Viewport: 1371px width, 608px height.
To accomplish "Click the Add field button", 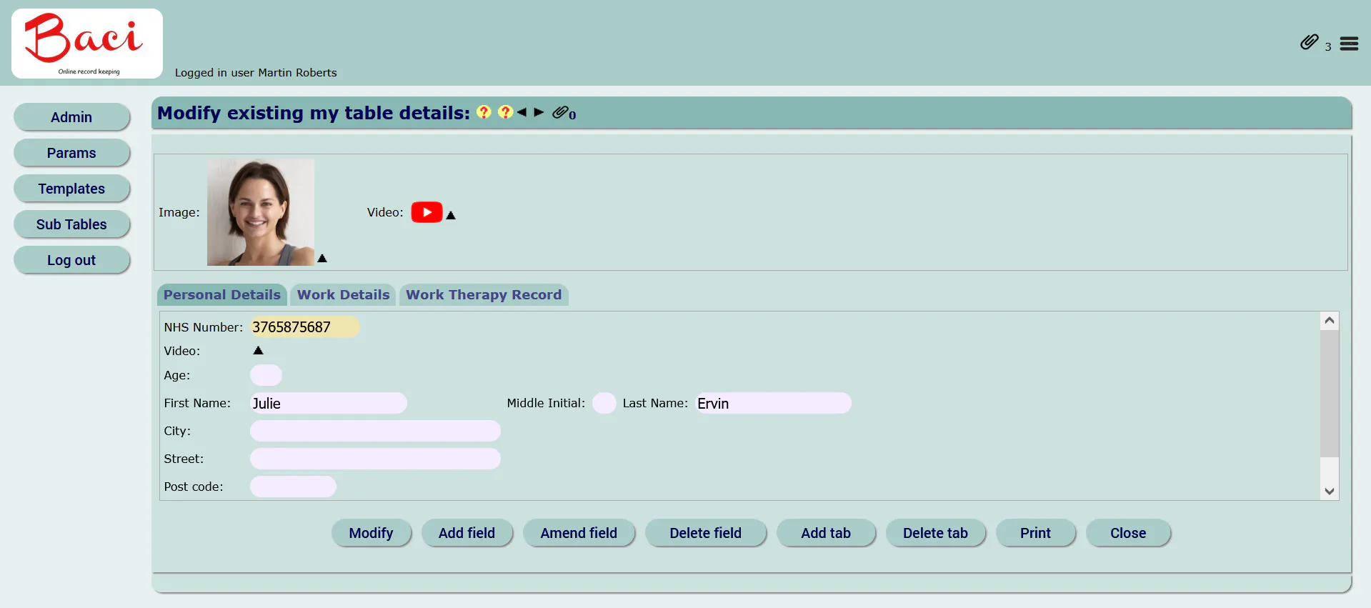I will (467, 533).
